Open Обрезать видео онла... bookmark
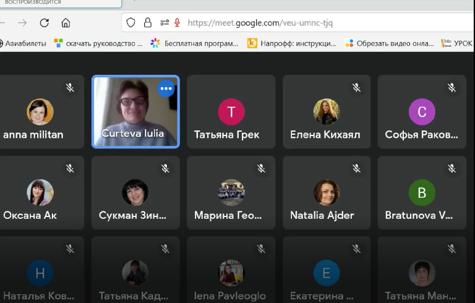 click(389, 43)
